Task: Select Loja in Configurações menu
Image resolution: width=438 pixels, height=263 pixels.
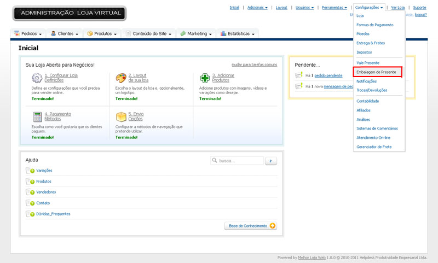Action: [x=360, y=16]
